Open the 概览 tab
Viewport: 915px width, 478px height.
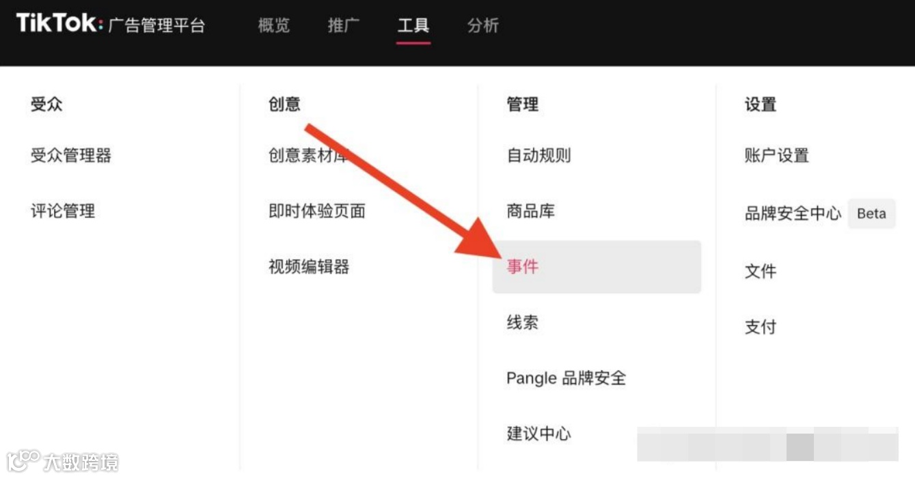[x=274, y=26]
